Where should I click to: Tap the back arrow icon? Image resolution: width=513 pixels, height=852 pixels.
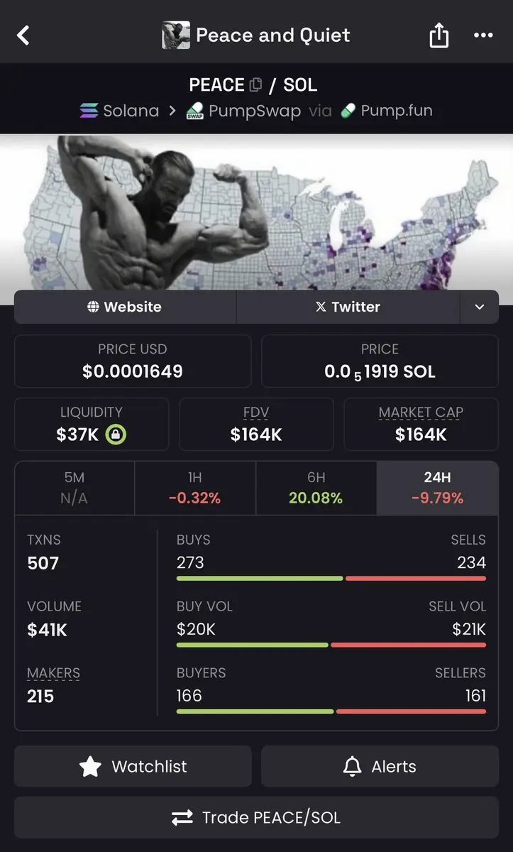tap(23, 35)
